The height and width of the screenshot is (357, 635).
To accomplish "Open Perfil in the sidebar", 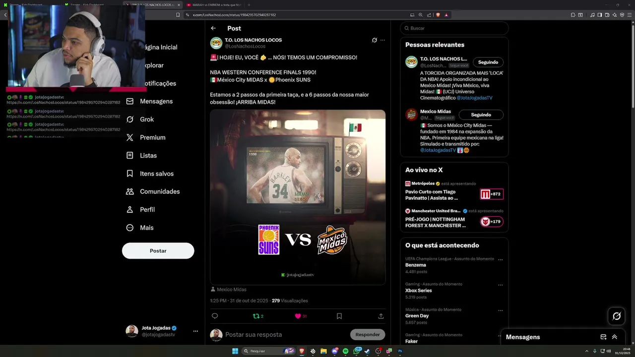I will [141, 210].
